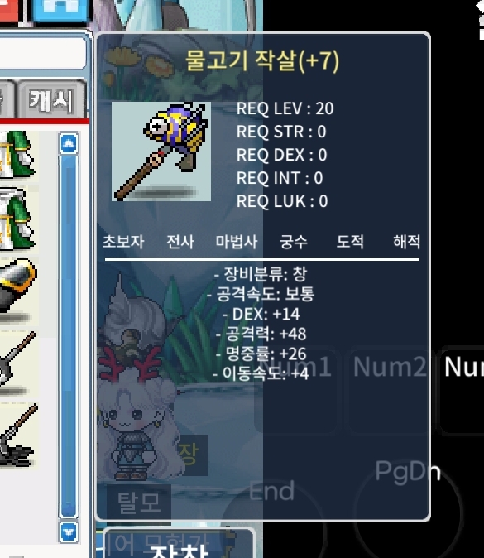The width and height of the screenshot is (484, 558).
Task: Click the inventory scrollbar up arrow
Action: [69, 143]
